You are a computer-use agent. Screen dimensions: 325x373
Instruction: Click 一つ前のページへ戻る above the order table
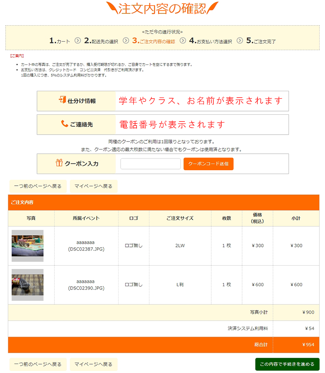click(38, 186)
